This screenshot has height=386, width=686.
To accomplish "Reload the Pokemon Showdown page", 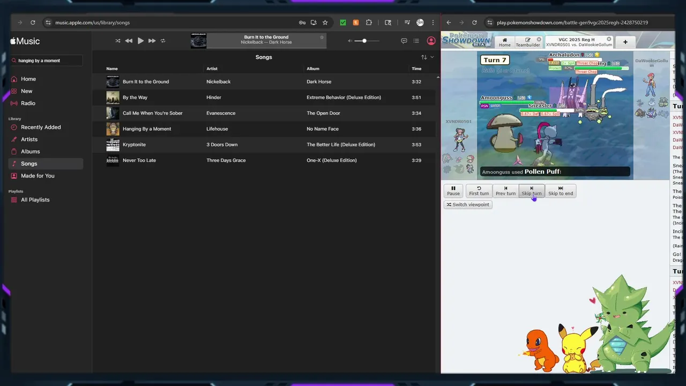I will pos(474,23).
